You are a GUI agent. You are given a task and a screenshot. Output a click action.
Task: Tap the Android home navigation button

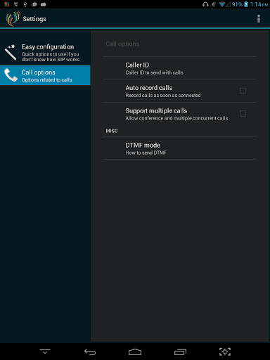pos(135,352)
